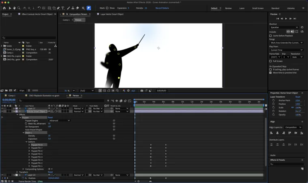Click Reset next to the timeline Transform

pos(50,172)
